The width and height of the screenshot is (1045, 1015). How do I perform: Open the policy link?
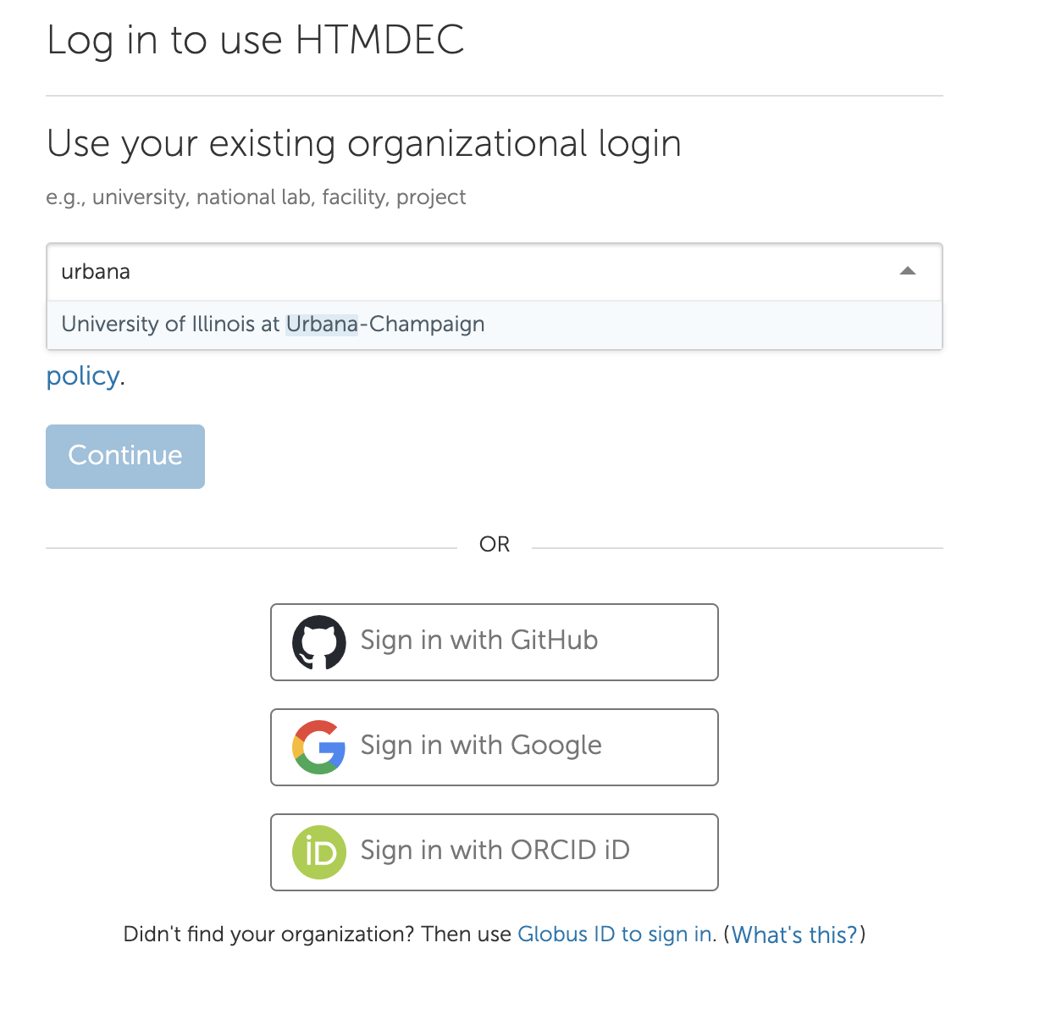(82, 376)
